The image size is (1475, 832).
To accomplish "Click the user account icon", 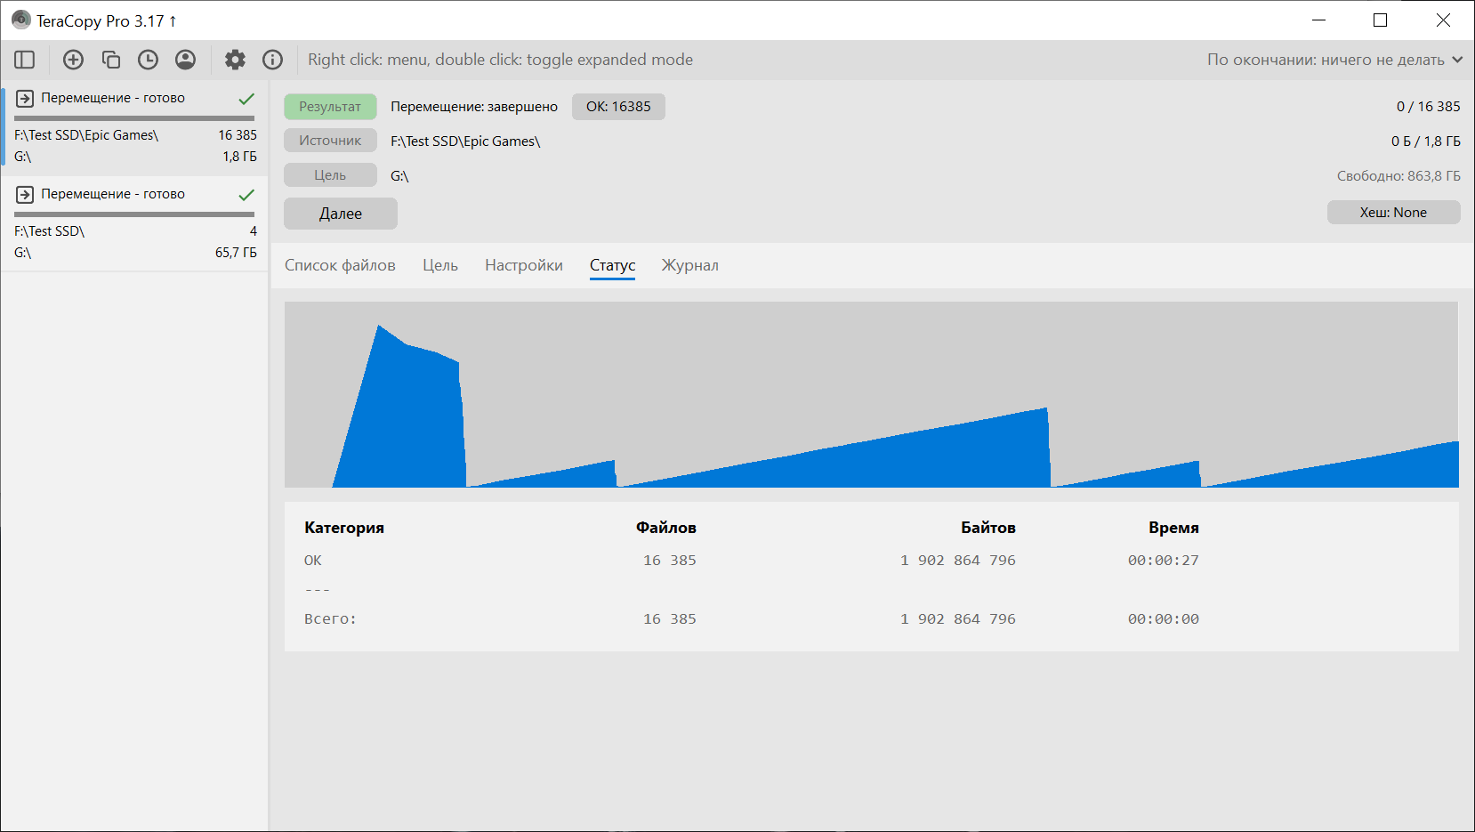I will point(185,60).
